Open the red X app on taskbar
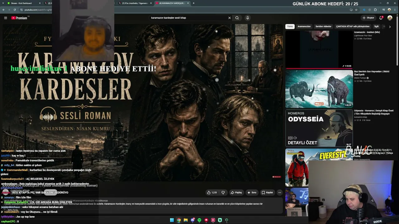399x224 pixels. pyautogui.click(x=213, y=220)
